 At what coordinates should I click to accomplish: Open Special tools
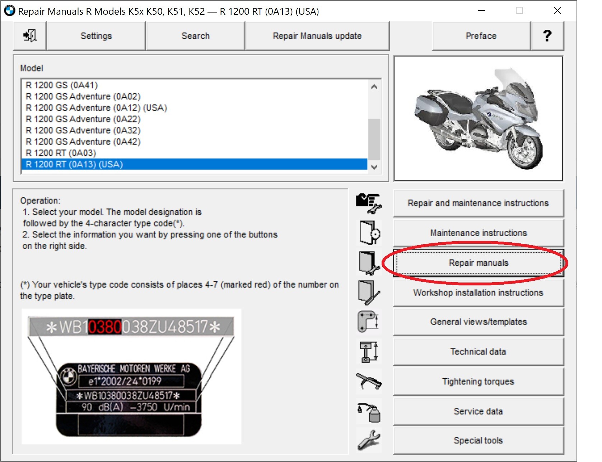[479, 440]
